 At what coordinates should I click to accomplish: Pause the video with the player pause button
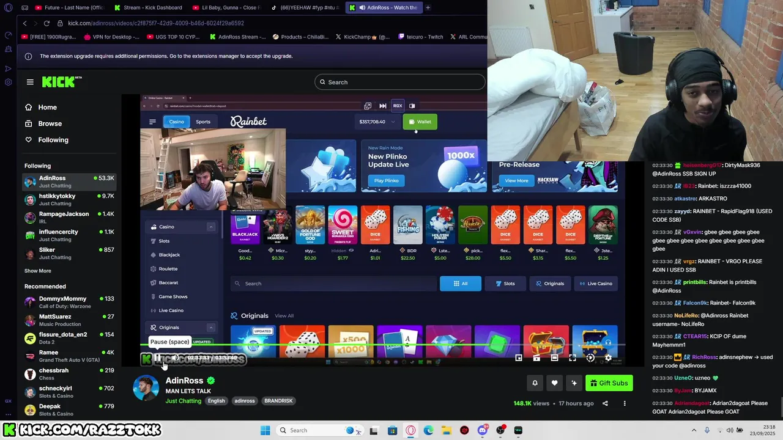(157, 358)
